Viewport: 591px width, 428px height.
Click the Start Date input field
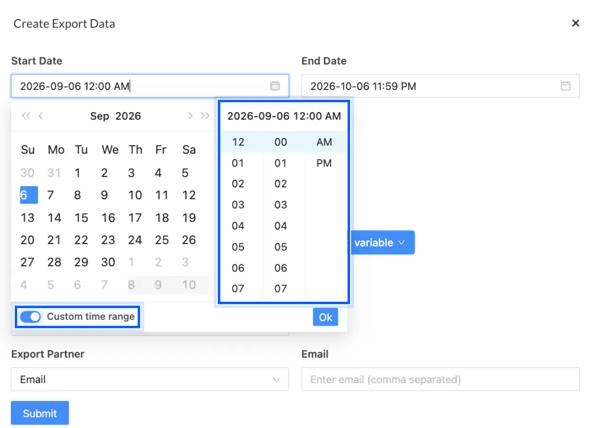tap(150, 86)
